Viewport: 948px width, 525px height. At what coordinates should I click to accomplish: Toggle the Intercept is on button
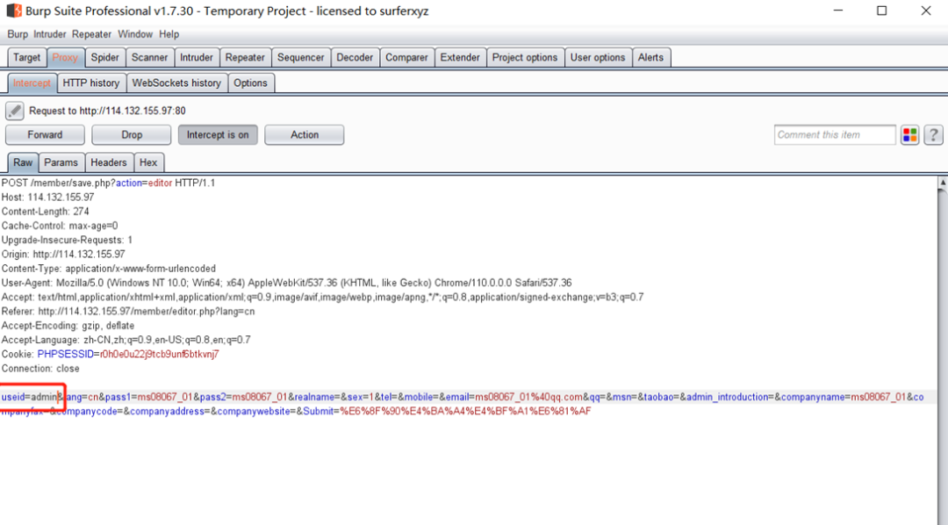pos(218,135)
